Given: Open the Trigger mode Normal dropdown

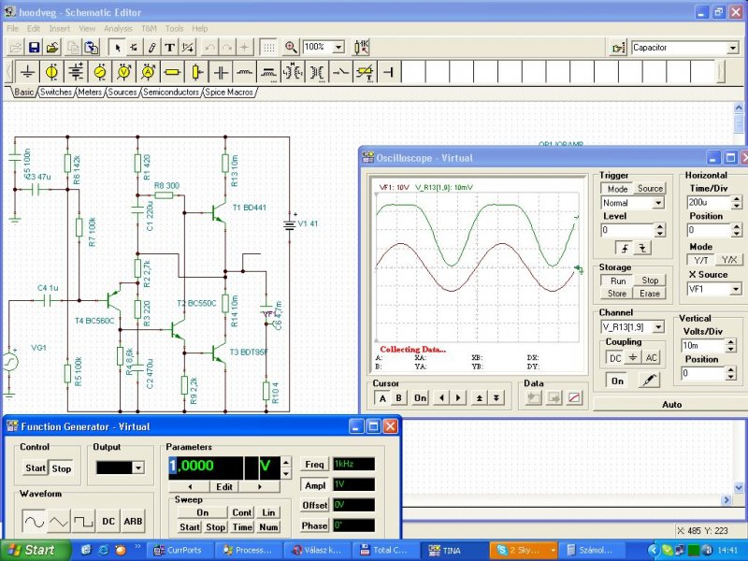Looking at the screenshot, I should (x=658, y=203).
